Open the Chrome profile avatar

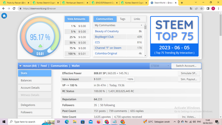(x=213, y=8)
